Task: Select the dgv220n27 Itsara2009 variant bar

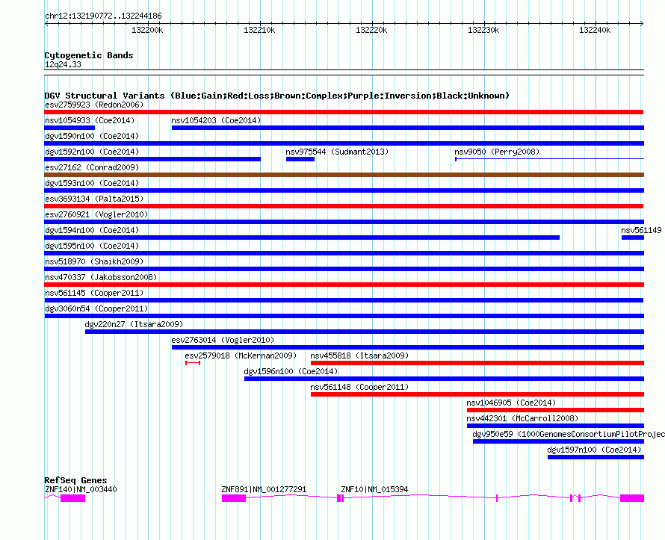Action: coord(364,332)
